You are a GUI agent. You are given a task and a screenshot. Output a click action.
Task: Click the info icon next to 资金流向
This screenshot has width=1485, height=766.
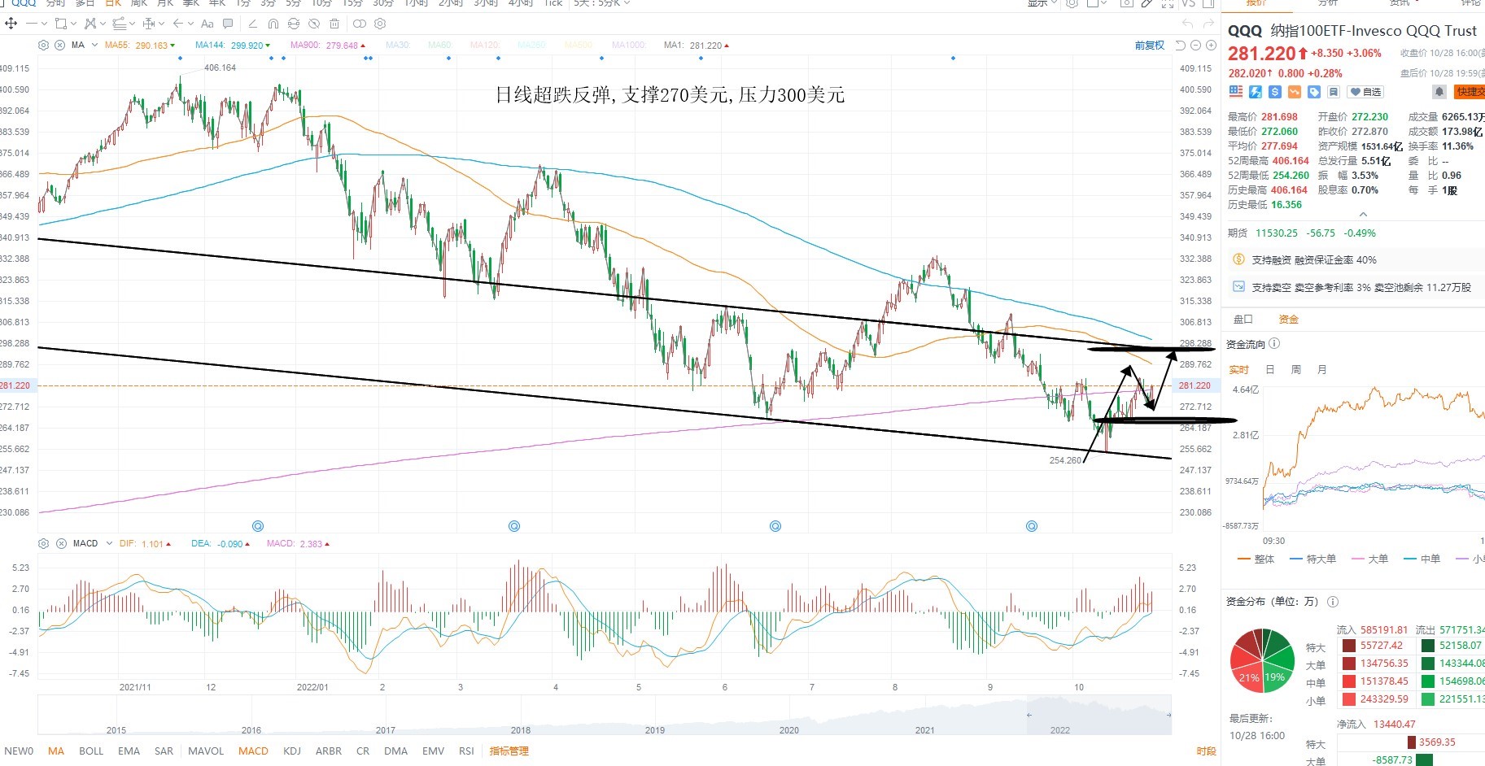(1274, 344)
